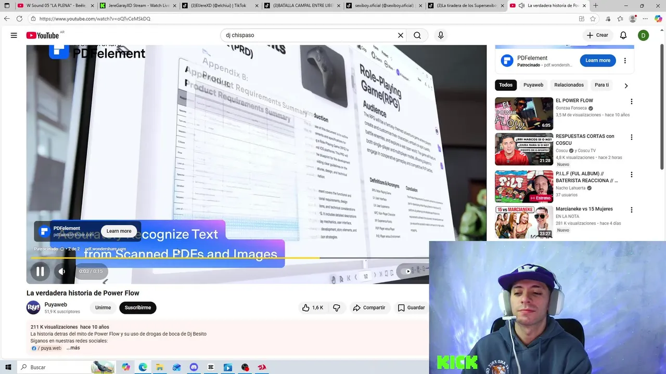This screenshot has height=374, width=666.
Task: Open CapCut from the taskbar
Action: [211, 367]
